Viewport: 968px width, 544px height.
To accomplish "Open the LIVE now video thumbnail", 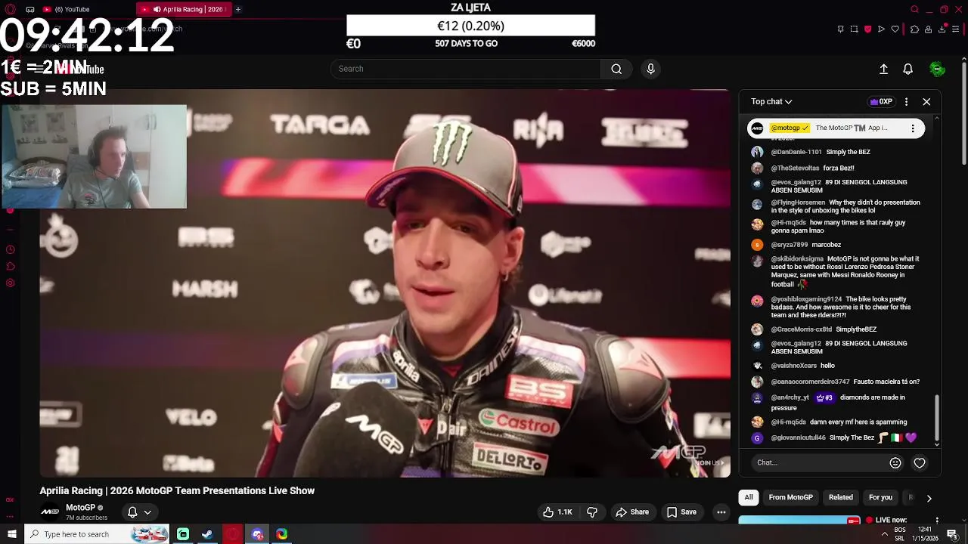I will click(x=799, y=521).
